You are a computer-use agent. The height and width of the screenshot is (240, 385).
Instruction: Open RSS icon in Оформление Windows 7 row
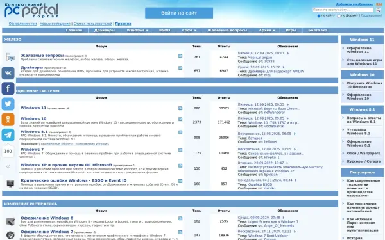[x=180, y=232]
